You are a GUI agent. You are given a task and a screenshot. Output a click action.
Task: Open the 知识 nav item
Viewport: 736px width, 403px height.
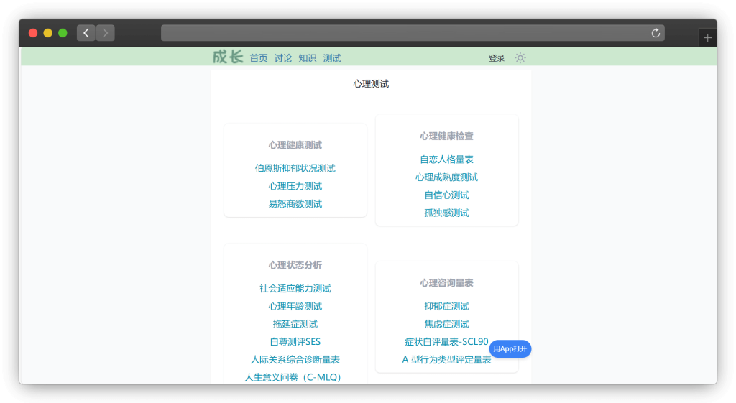(x=308, y=58)
